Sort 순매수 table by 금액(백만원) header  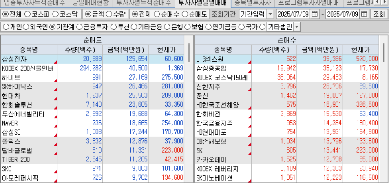(320, 50)
